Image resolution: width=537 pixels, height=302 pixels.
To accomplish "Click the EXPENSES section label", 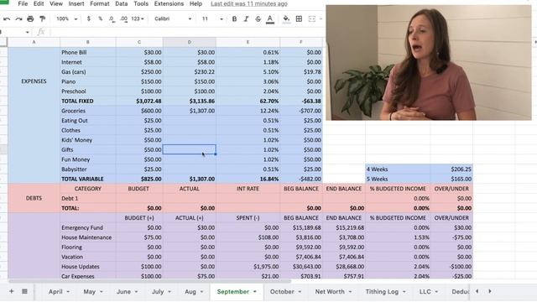I will [34, 81].
